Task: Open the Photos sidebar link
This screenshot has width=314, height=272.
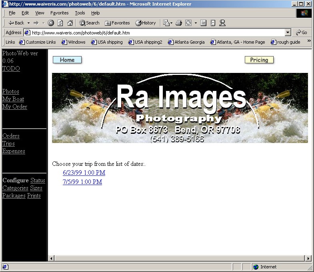Action: point(11,91)
